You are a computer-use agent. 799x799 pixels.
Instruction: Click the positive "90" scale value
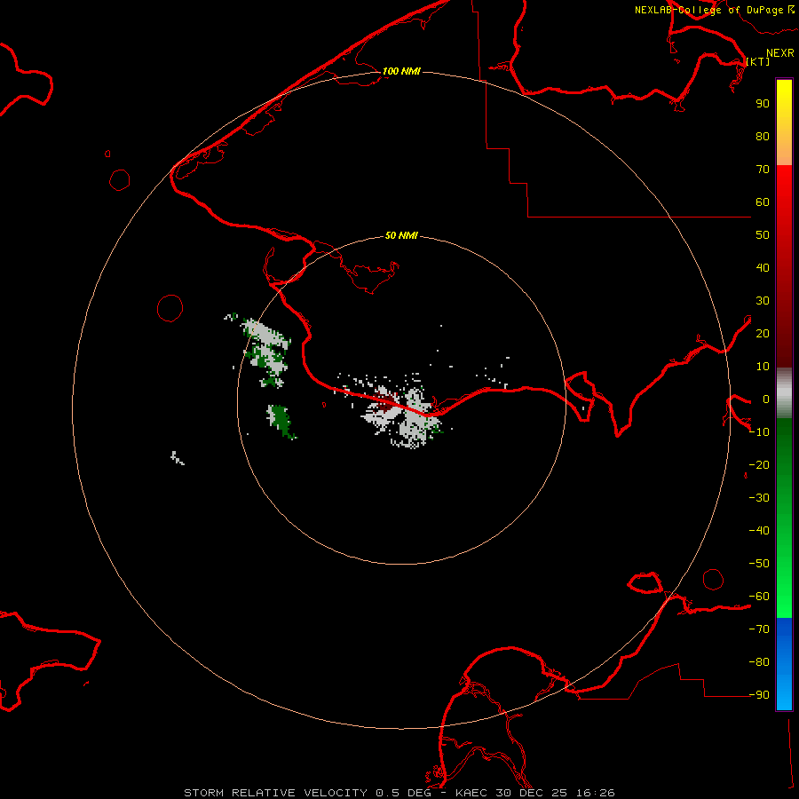763,104
